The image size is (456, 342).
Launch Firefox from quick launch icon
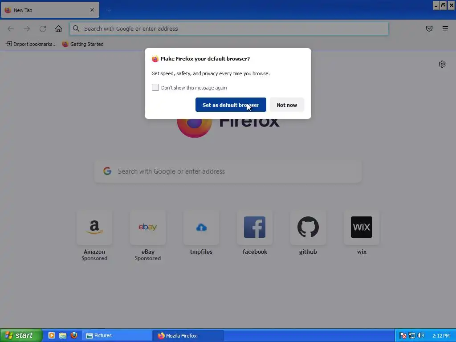74,335
